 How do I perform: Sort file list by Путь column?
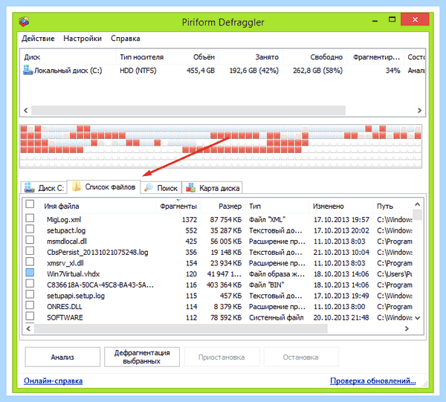click(x=392, y=206)
